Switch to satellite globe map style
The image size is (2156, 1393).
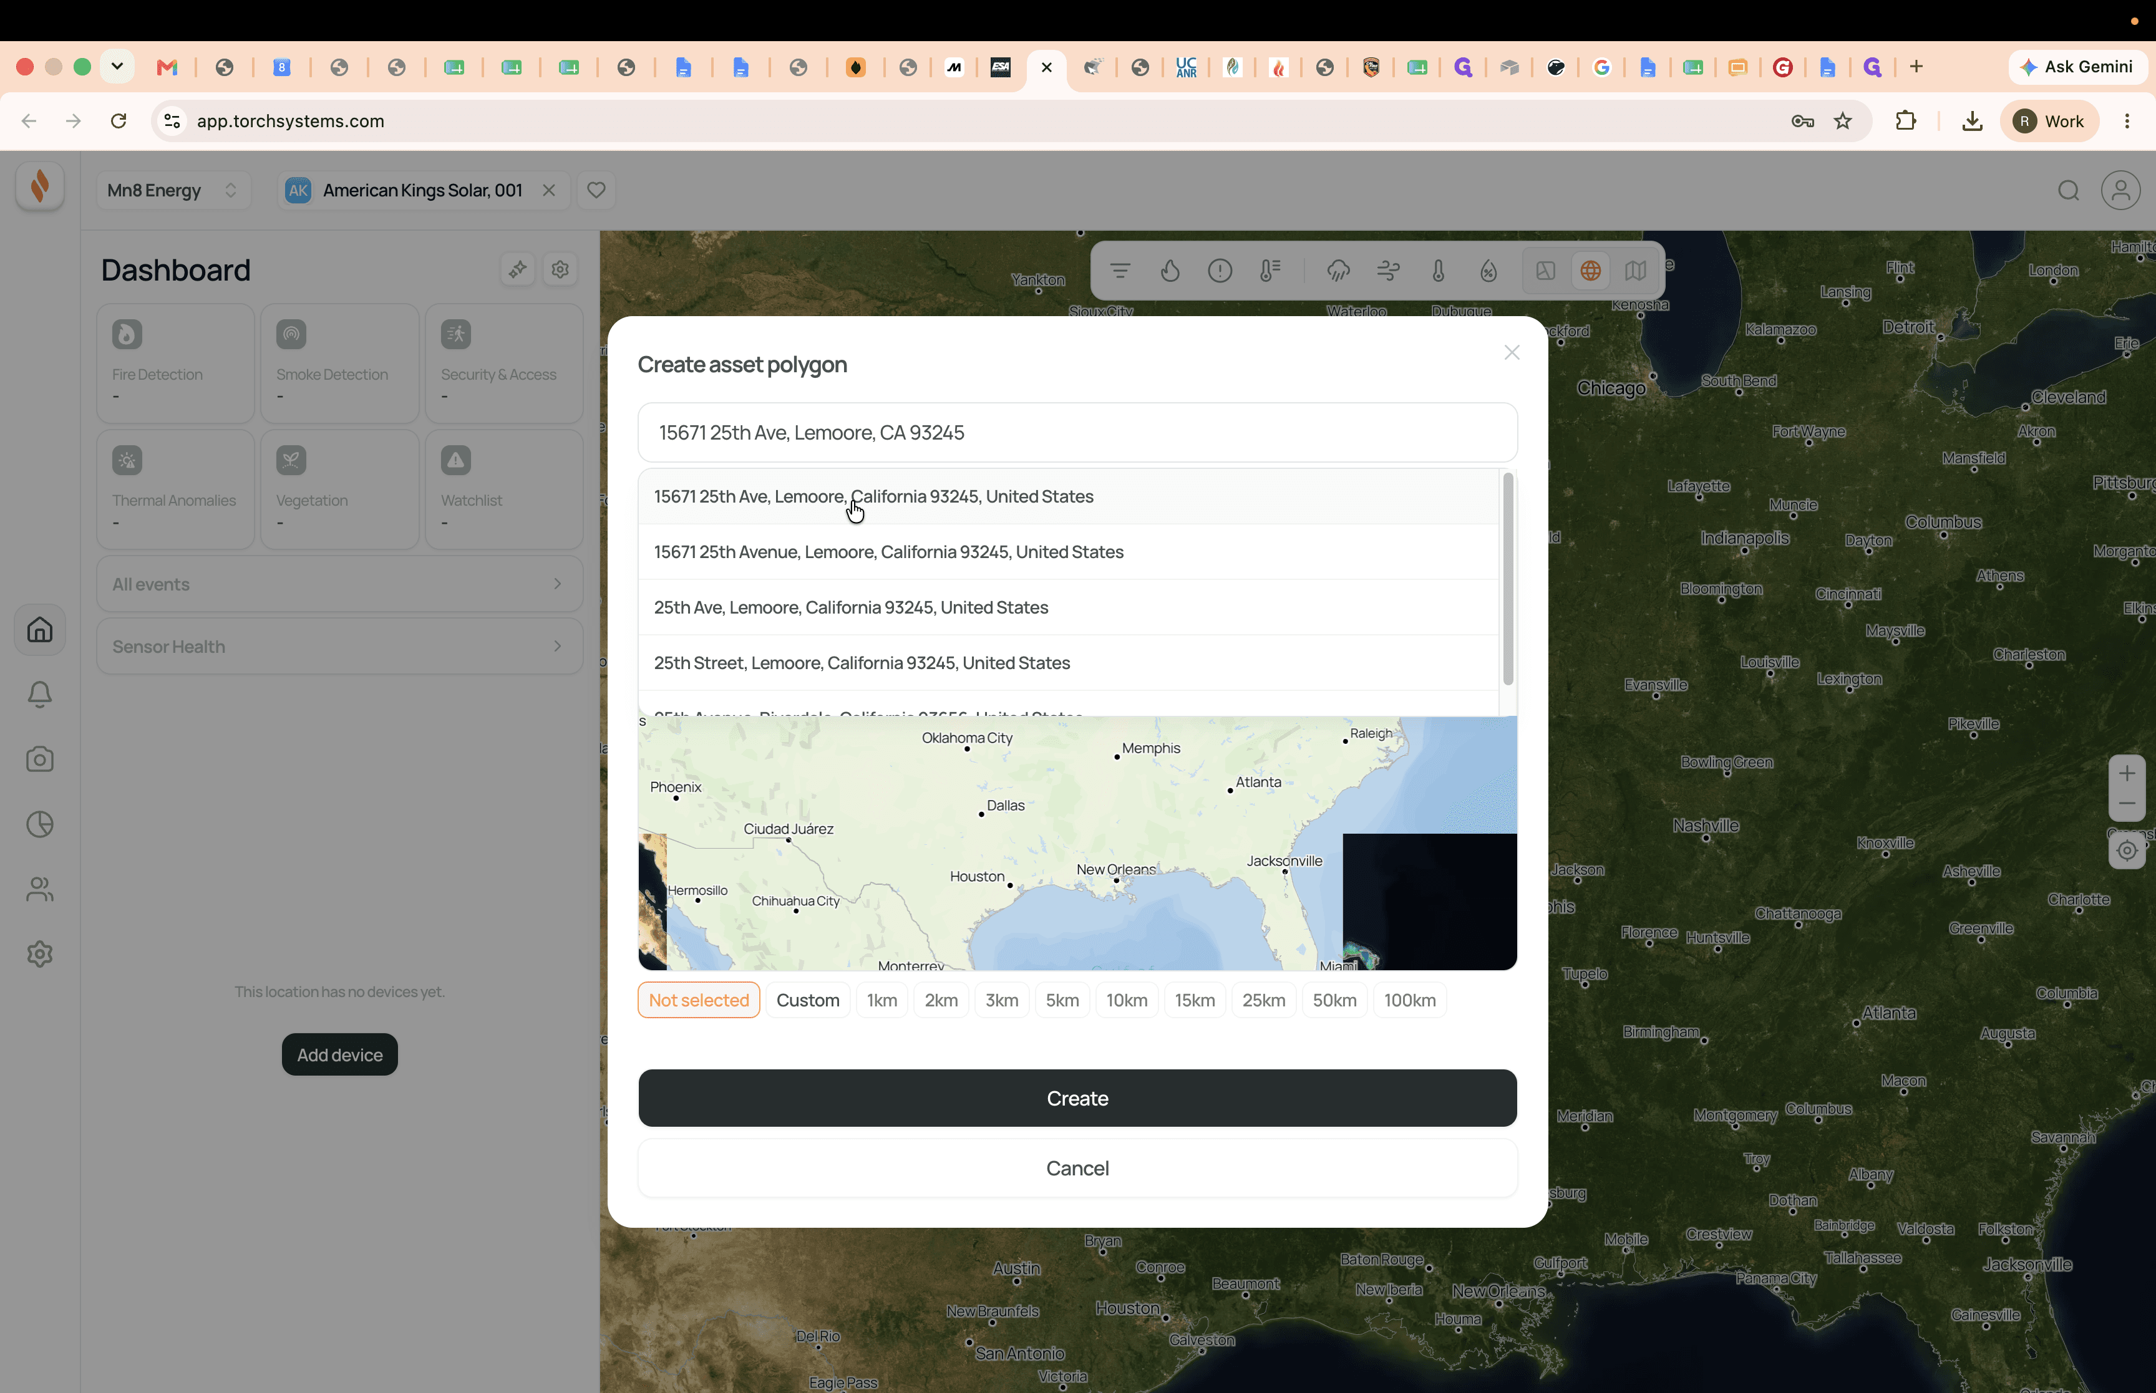1591,271
